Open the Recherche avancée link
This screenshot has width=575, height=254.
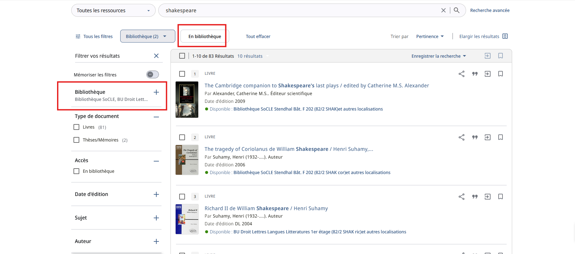[490, 10]
